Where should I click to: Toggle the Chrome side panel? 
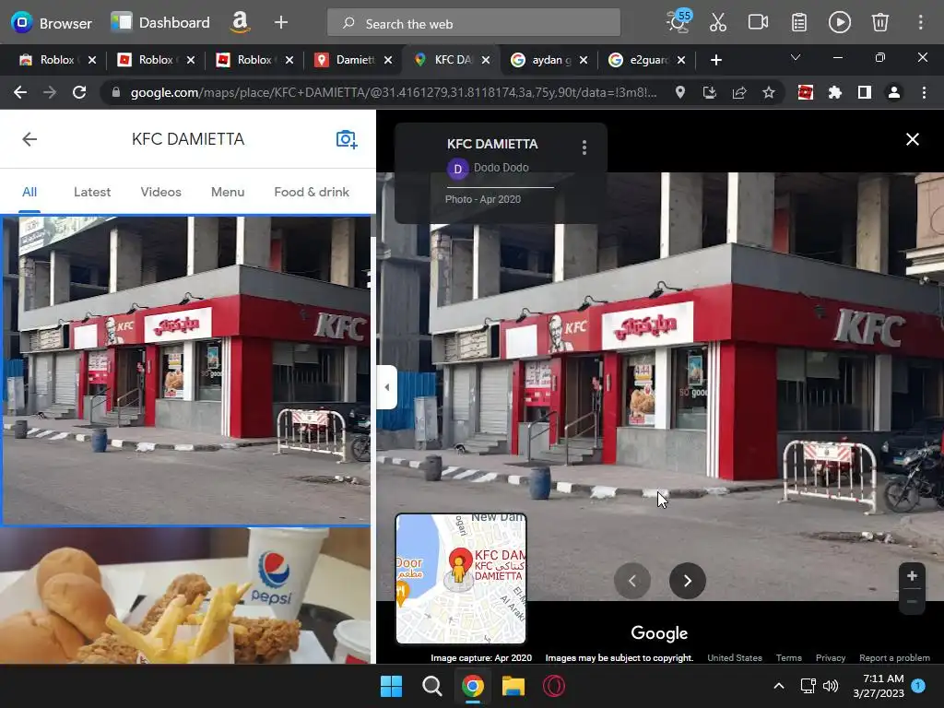coord(865,92)
